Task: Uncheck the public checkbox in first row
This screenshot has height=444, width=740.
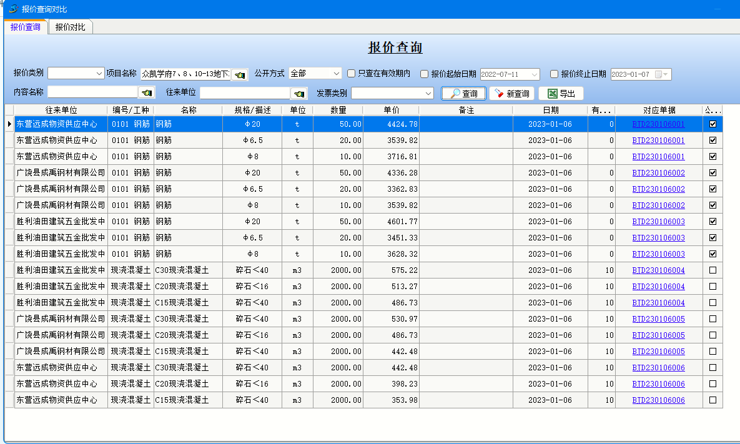Action: (713, 124)
